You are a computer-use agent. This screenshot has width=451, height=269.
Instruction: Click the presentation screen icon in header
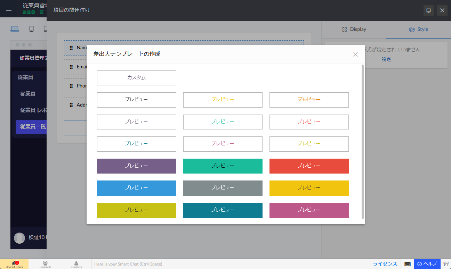tap(428, 10)
